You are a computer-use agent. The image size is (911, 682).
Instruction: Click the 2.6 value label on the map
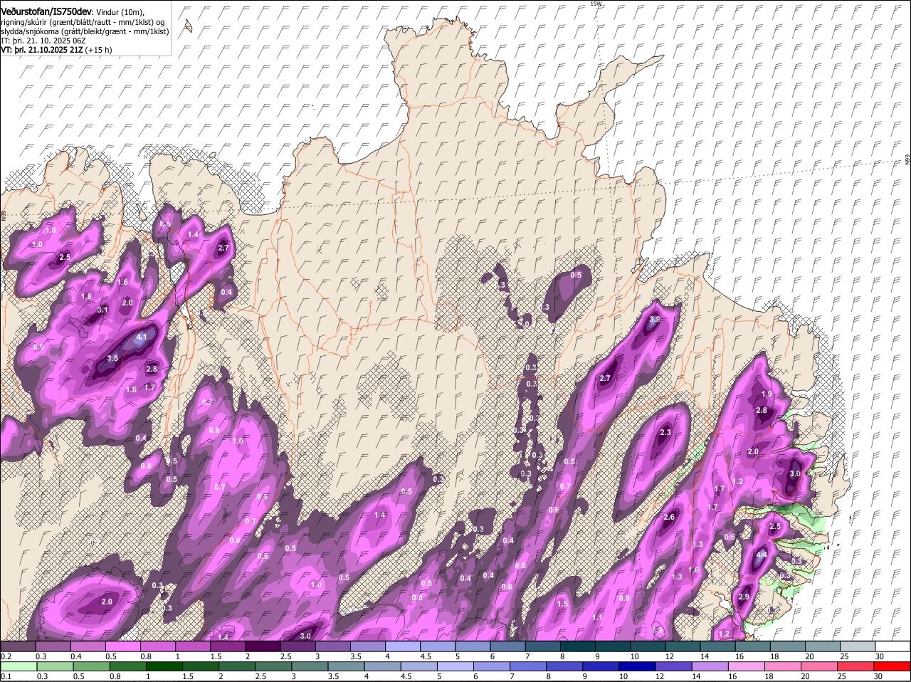pyautogui.click(x=669, y=518)
